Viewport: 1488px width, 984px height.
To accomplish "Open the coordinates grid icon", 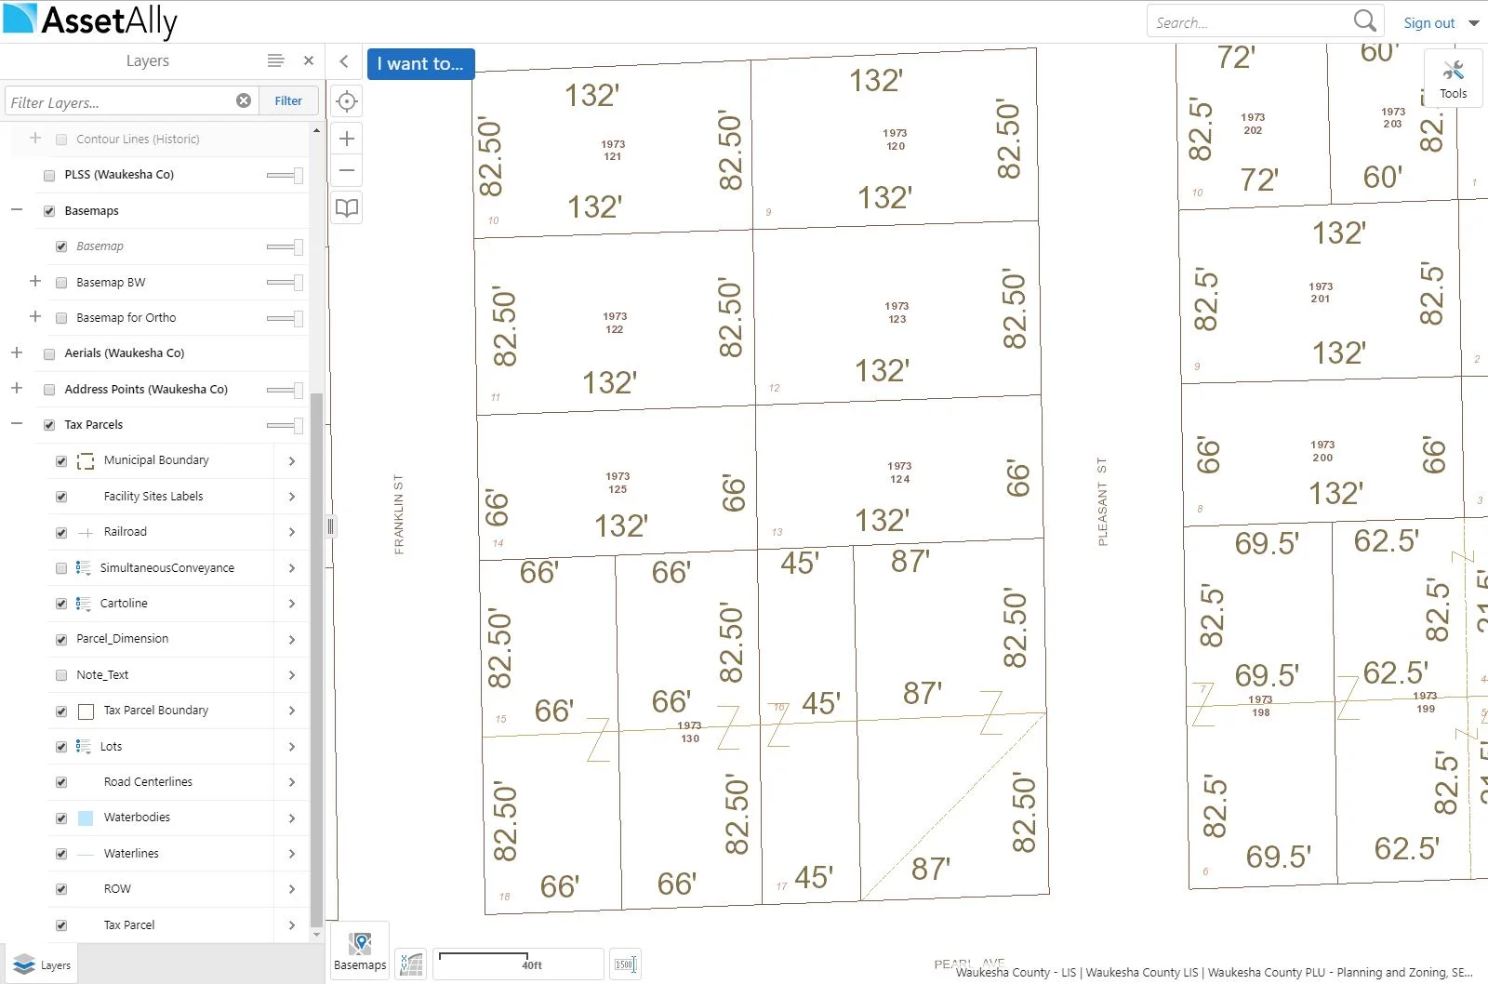I will (411, 964).
